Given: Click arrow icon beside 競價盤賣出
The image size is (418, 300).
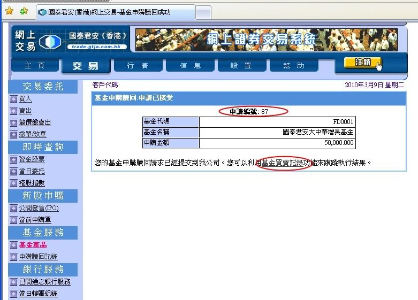Looking at the screenshot, I should tap(13, 123).
